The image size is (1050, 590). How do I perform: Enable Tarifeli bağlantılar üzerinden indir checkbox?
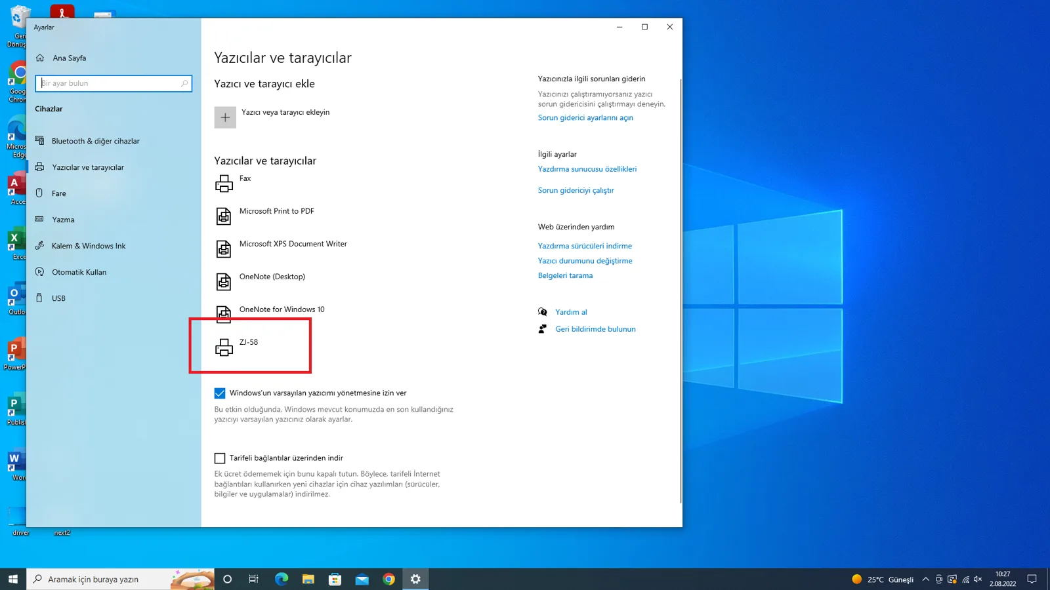click(x=220, y=458)
